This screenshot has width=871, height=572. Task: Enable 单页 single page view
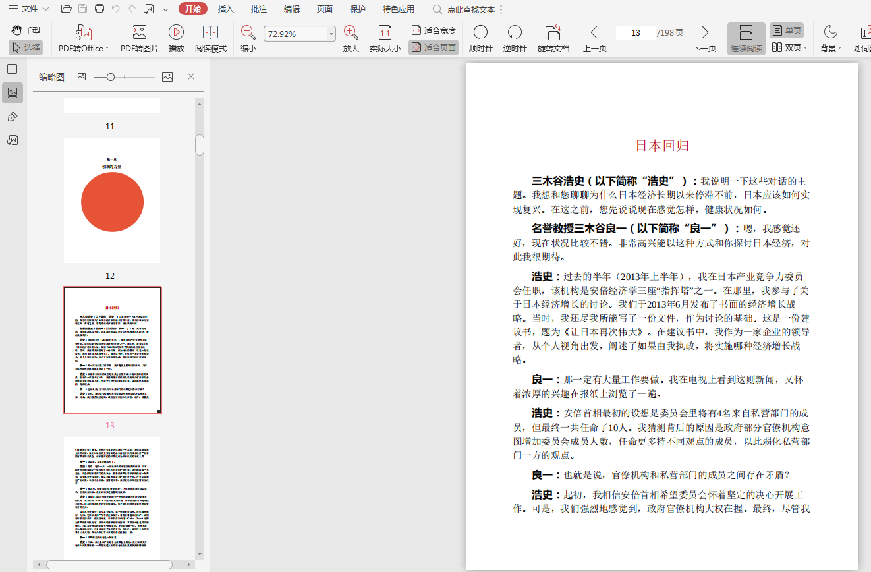coord(787,30)
